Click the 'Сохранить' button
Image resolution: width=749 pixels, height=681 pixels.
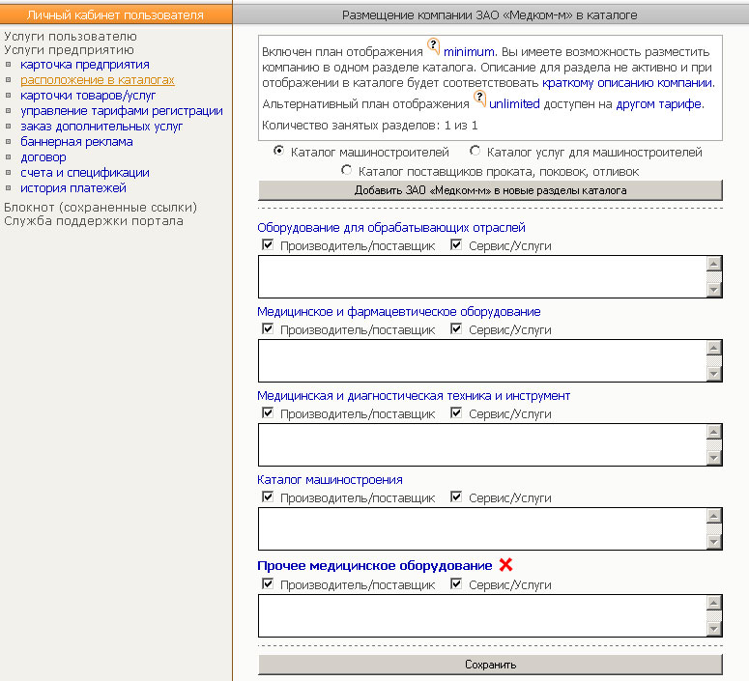pos(490,665)
